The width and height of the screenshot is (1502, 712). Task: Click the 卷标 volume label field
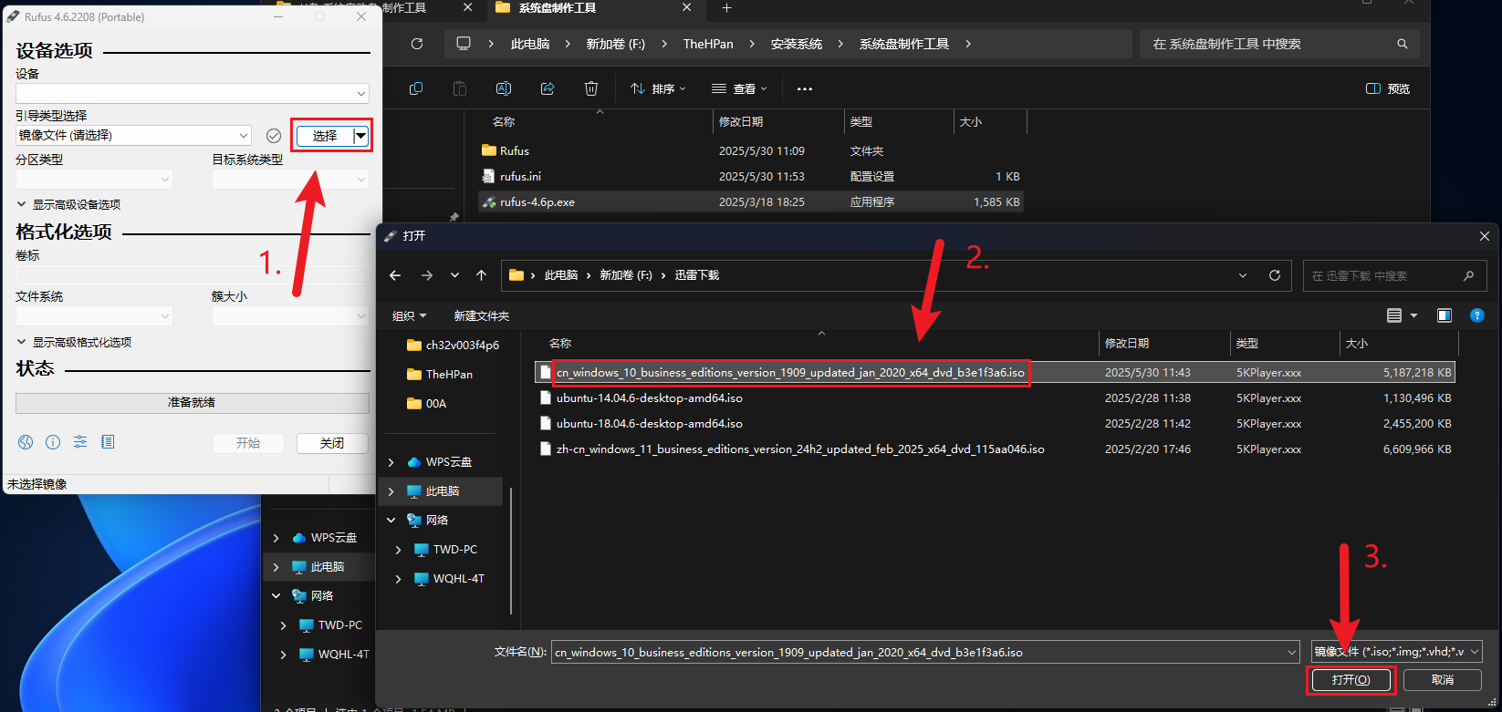(193, 273)
